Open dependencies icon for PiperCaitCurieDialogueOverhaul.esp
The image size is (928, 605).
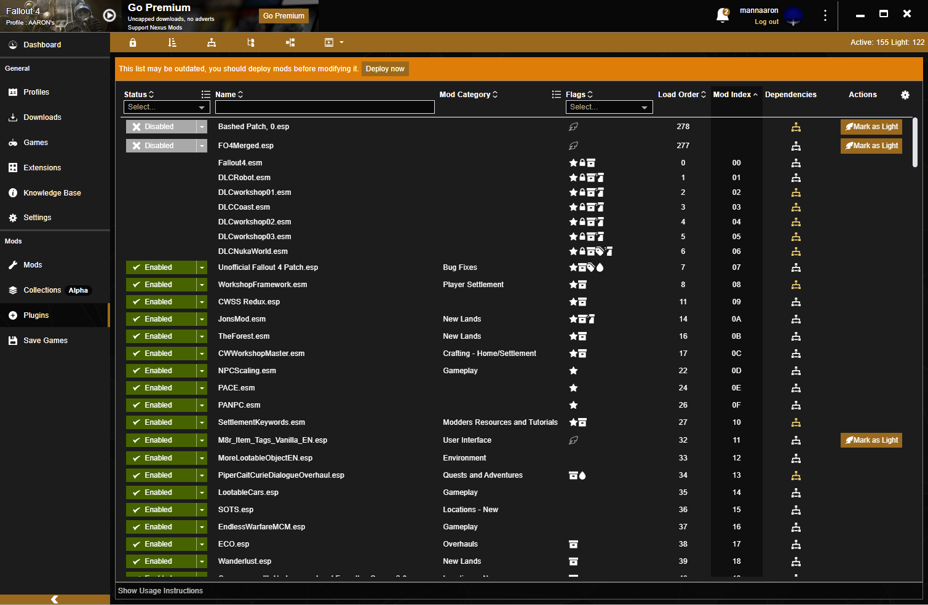pyautogui.click(x=796, y=475)
